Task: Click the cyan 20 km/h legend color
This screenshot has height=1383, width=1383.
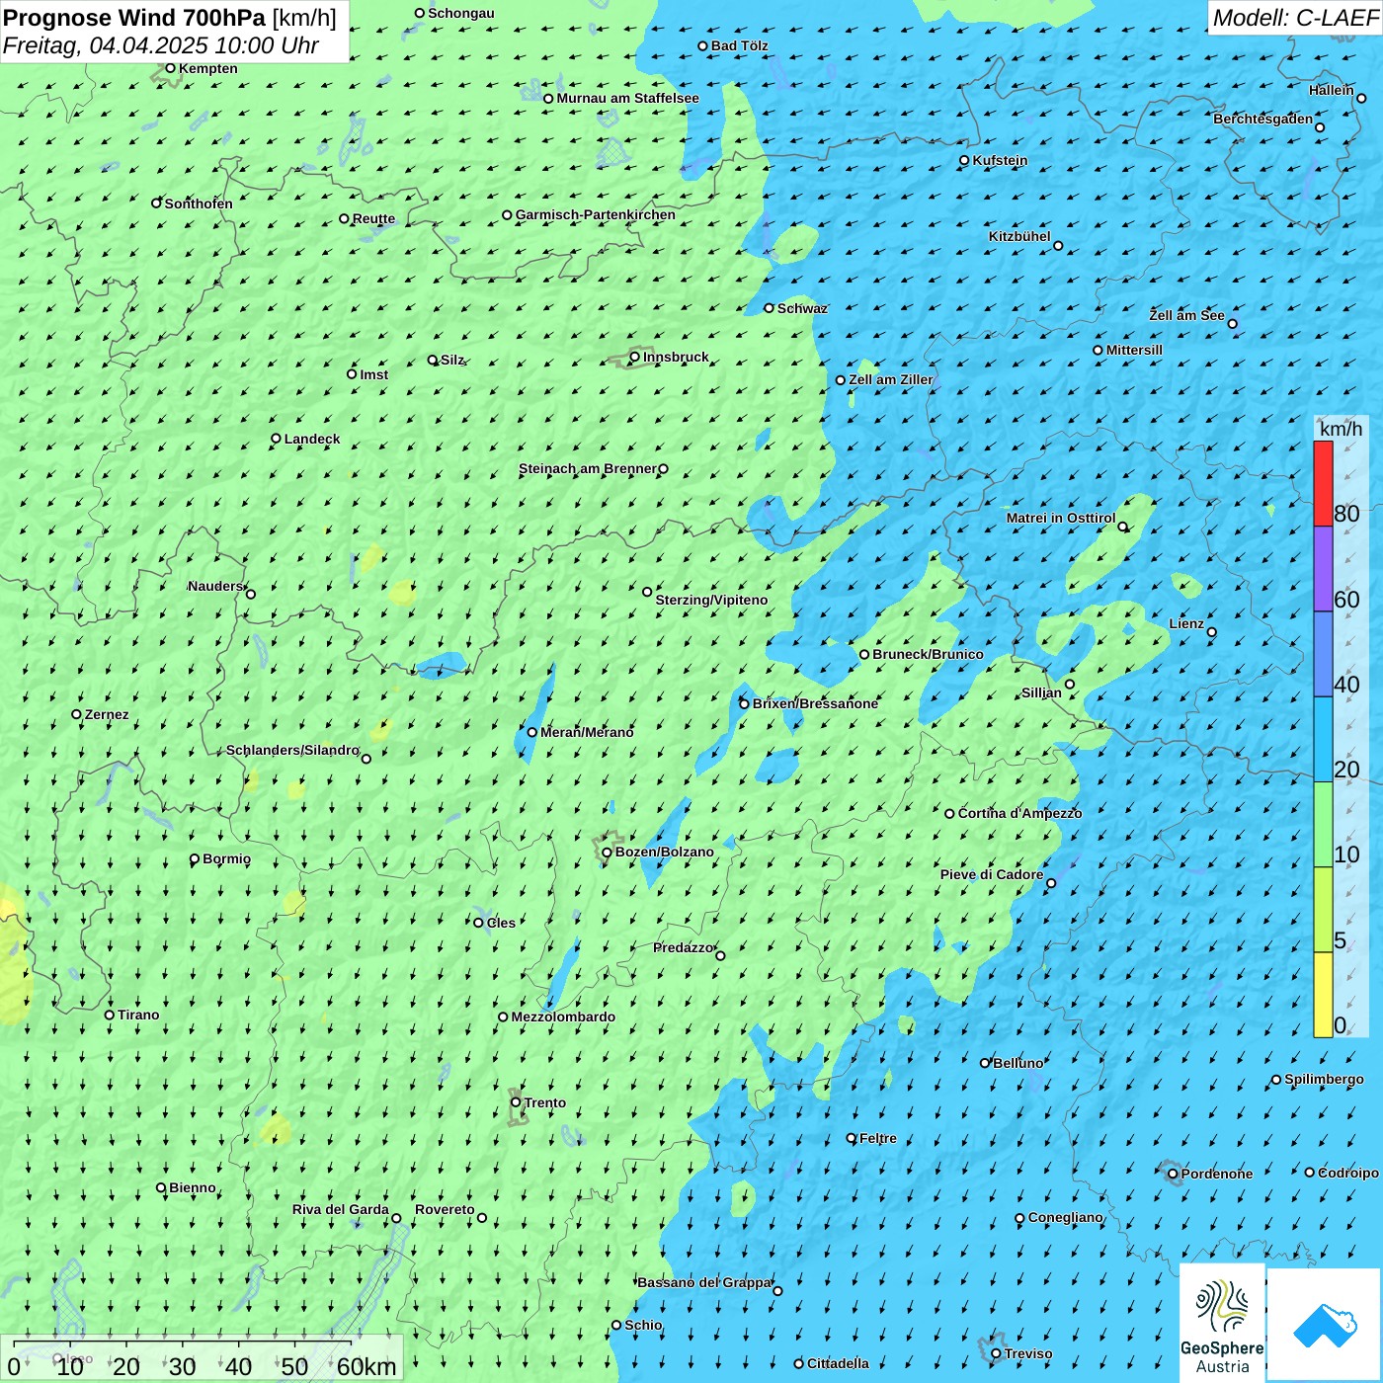Action: (1323, 740)
